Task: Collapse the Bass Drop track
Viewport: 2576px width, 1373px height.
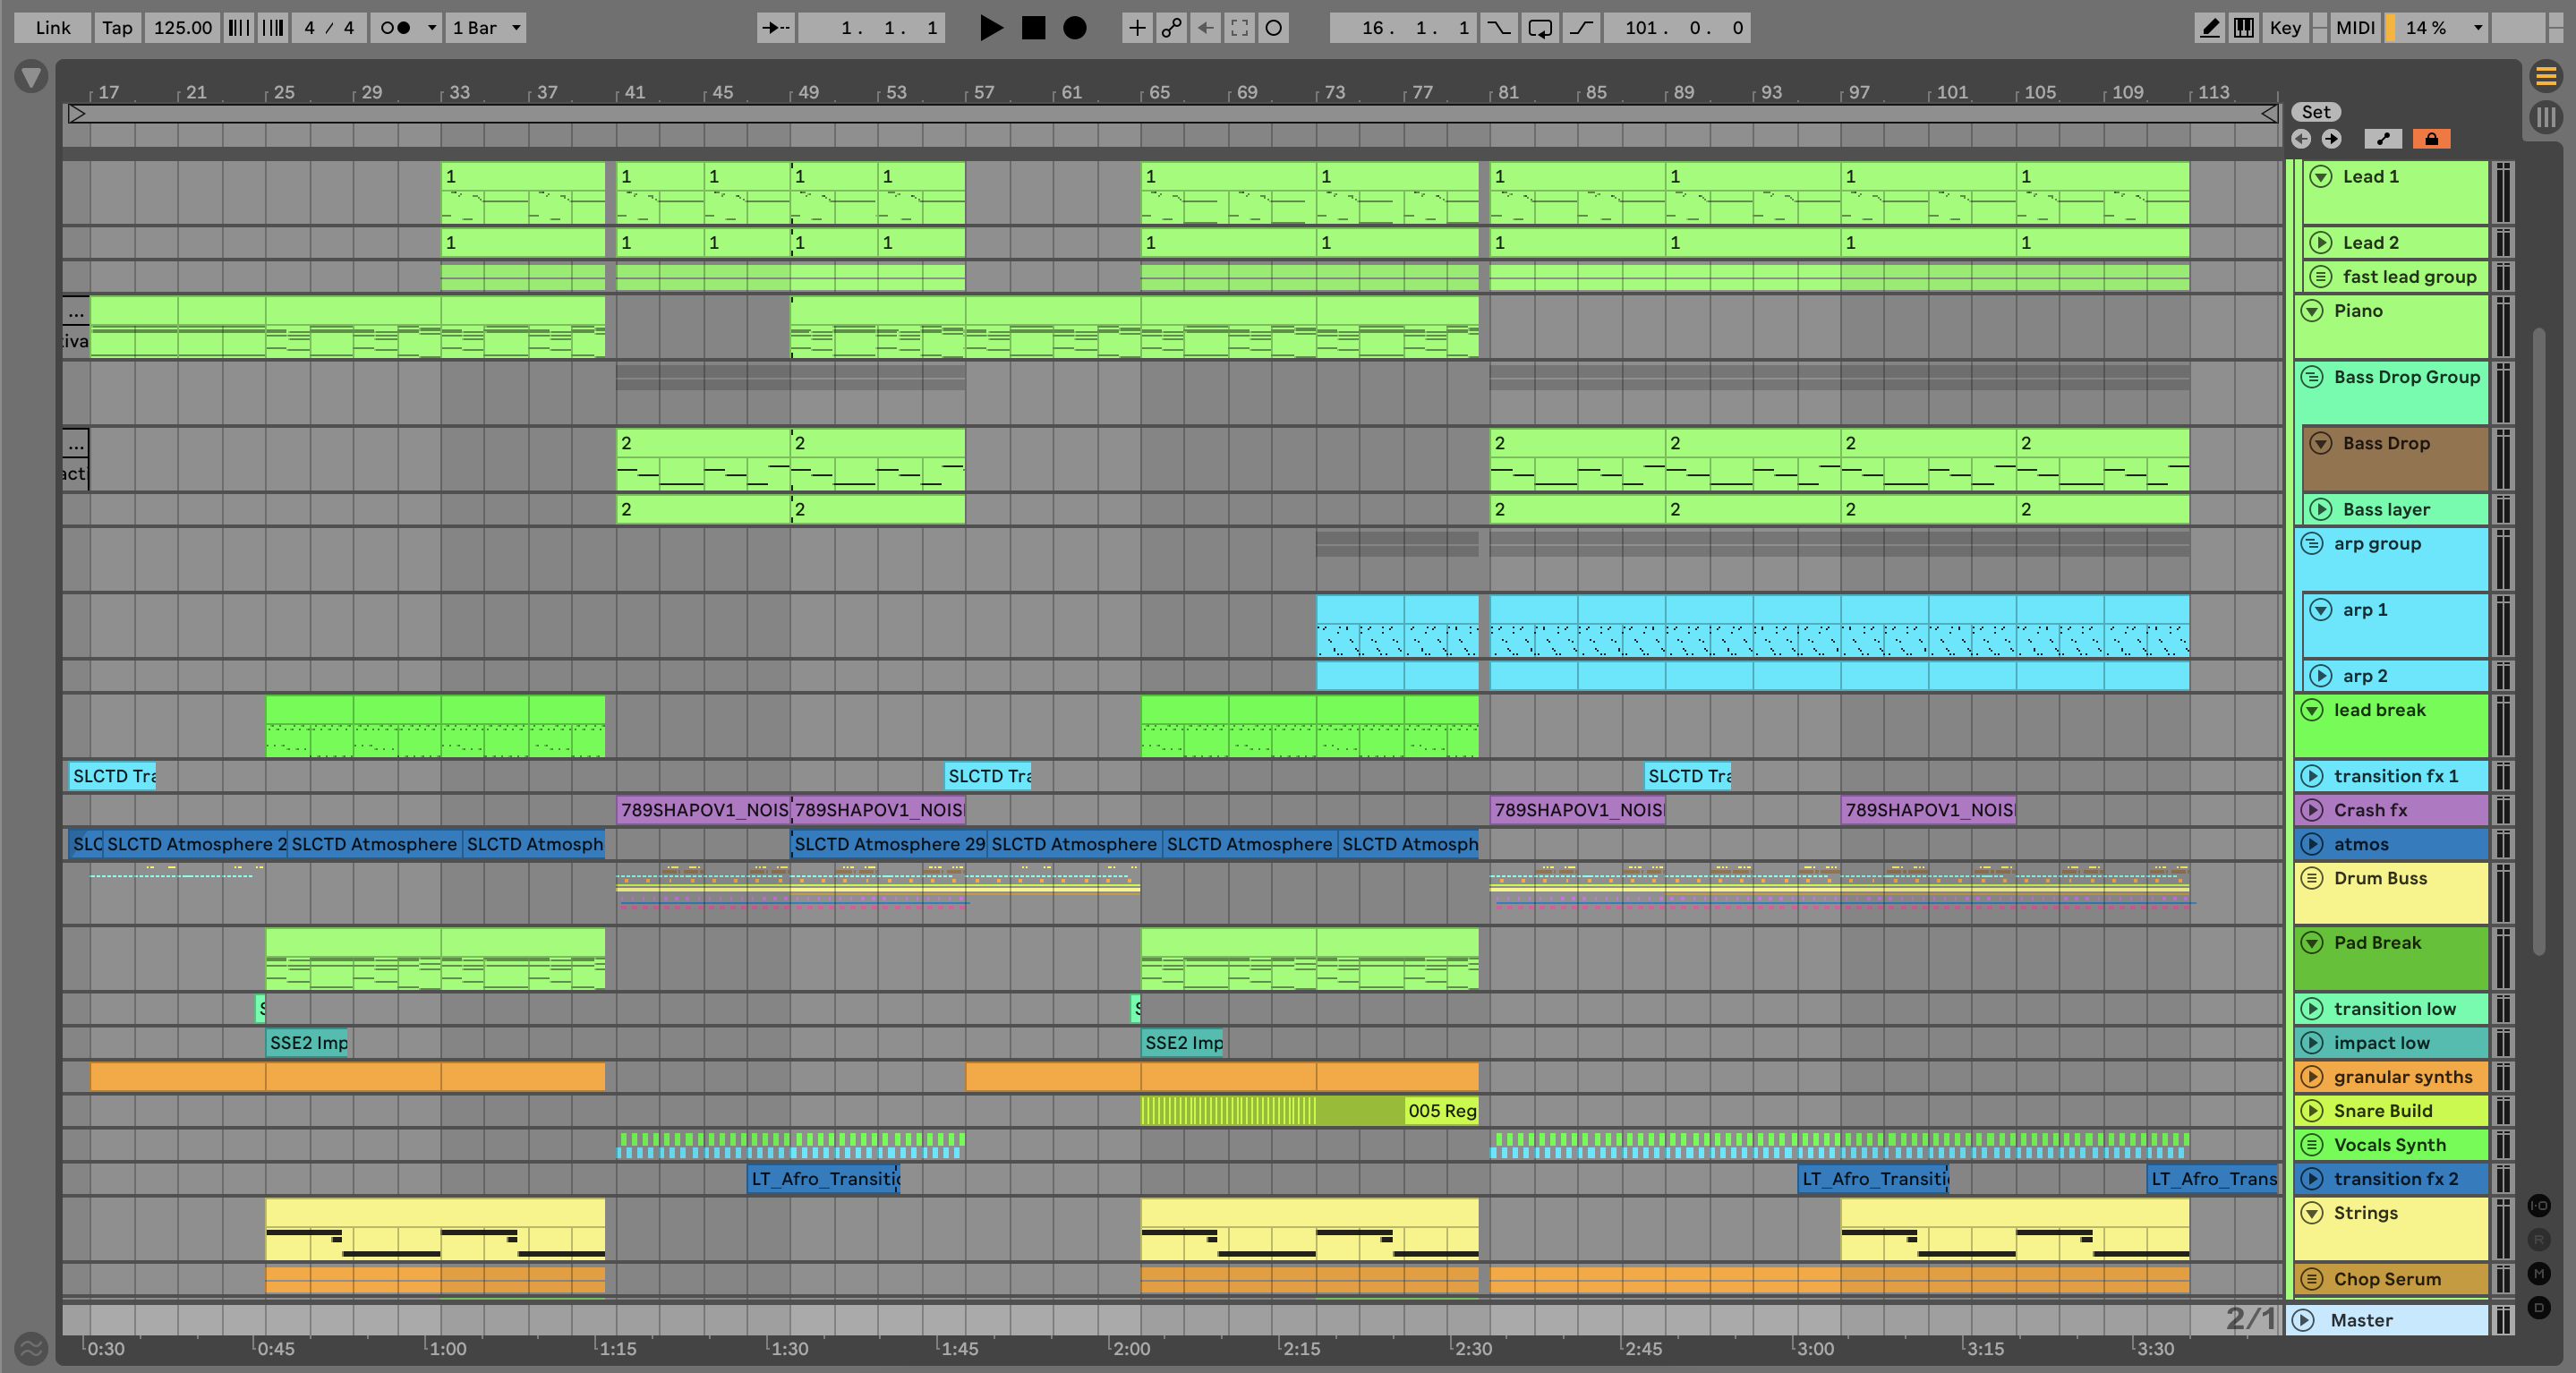Action: coord(2321,443)
